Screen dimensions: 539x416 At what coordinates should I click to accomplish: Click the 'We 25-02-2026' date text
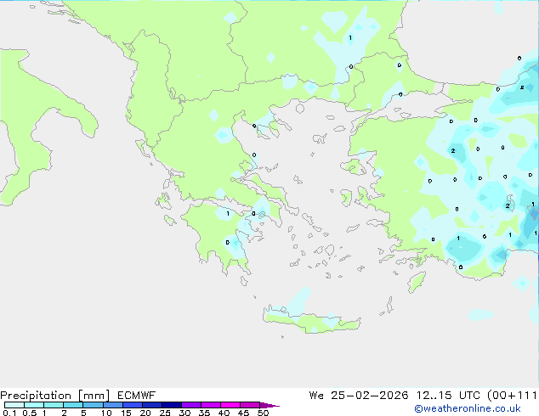pos(359,396)
